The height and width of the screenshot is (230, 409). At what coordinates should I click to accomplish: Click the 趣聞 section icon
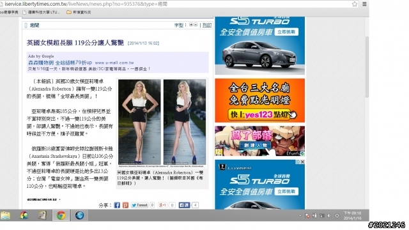coord(26,26)
